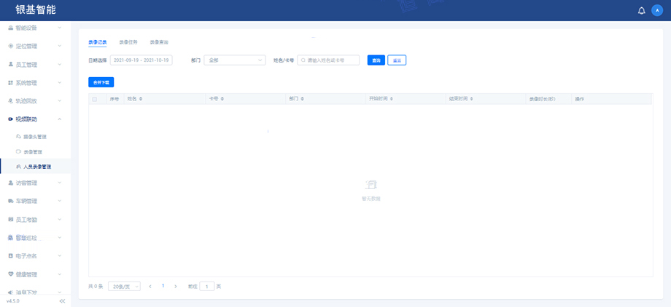Switch to the 录像查询 tab

click(x=159, y=42)
